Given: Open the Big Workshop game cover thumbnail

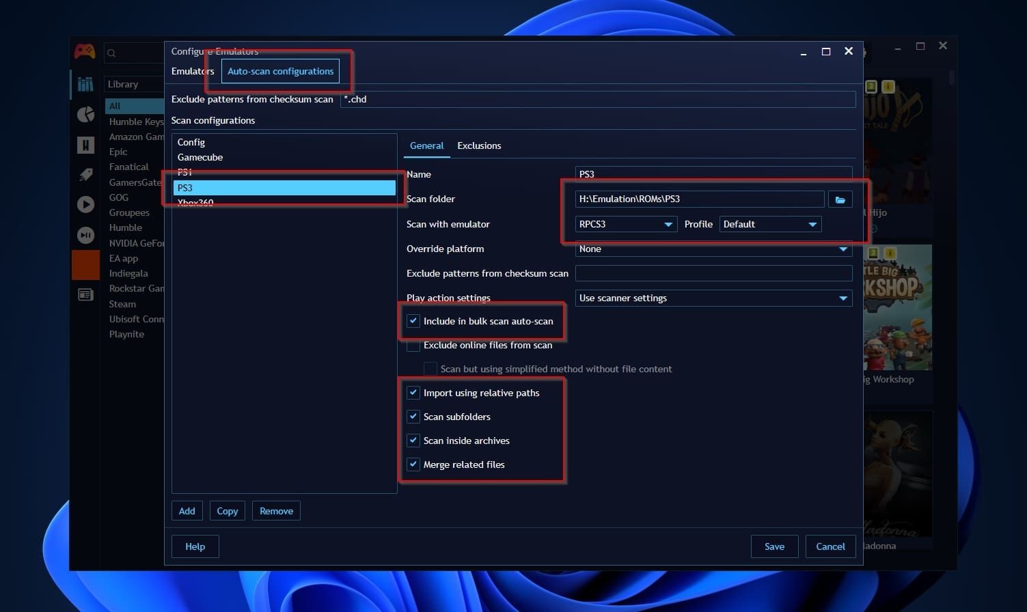Looking at the screenshot, I should [x=897, y=307].
